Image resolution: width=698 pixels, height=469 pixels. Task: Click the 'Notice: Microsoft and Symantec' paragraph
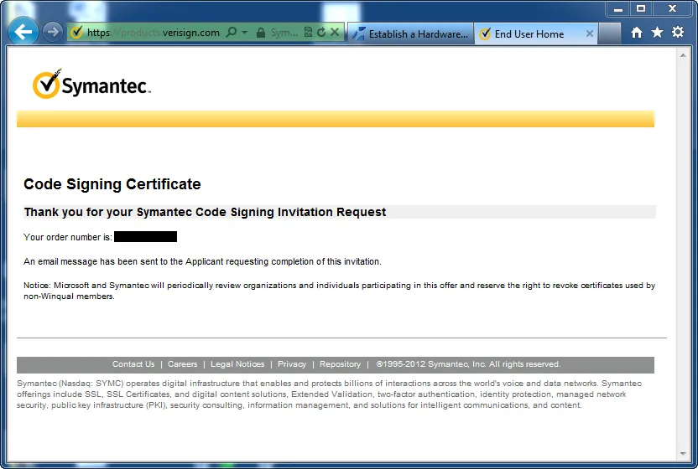pyautogui.click(x=339, y=291)
